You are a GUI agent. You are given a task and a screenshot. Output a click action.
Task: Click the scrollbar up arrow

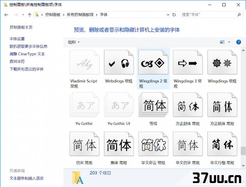[243, 50]
